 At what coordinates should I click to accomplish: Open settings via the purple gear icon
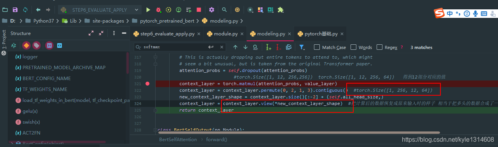(212, 9)
